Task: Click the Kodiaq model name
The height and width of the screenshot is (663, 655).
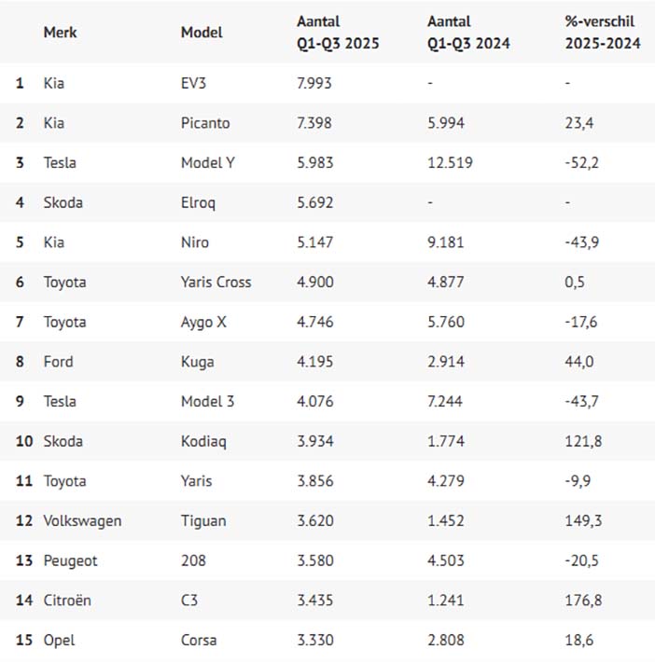Action: click(203, 441)
